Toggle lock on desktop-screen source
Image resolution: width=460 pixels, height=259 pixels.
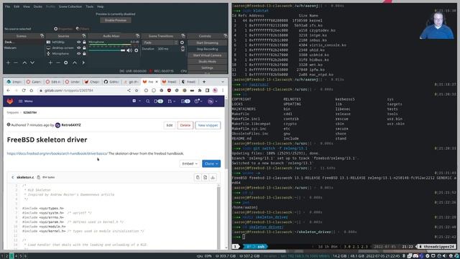tap(84, 48)
